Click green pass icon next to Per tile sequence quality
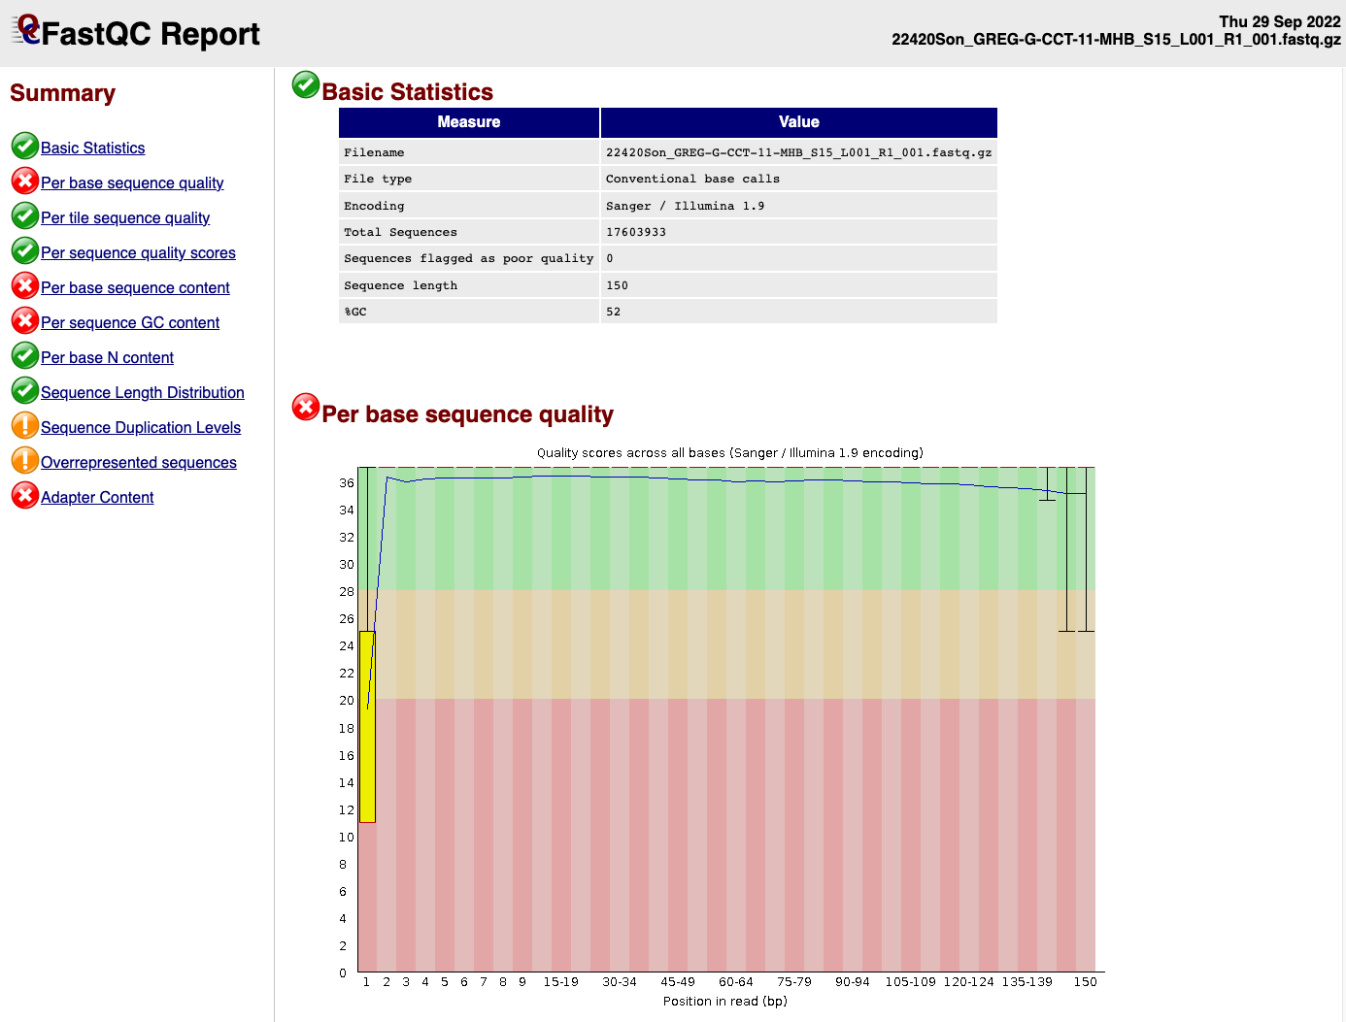This screenshot has height=1022, width=1346. pos(25,216)
